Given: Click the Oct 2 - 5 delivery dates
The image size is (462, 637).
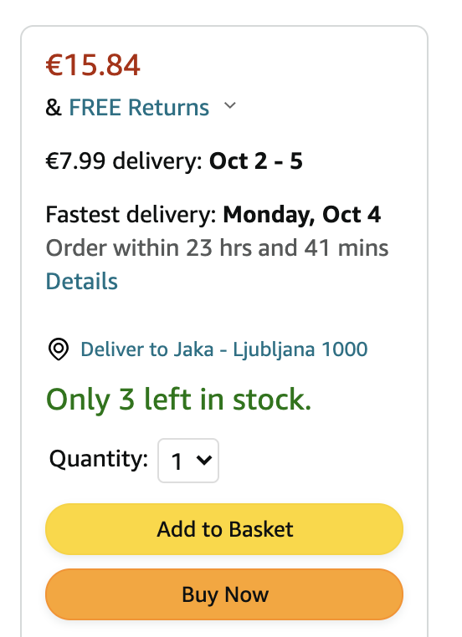Looking at the screenshot, I should point(256,161).
